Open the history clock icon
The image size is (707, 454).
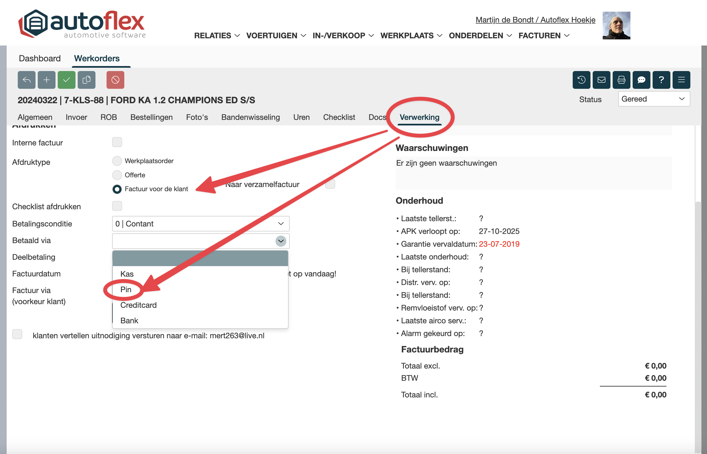coord(581,80)
